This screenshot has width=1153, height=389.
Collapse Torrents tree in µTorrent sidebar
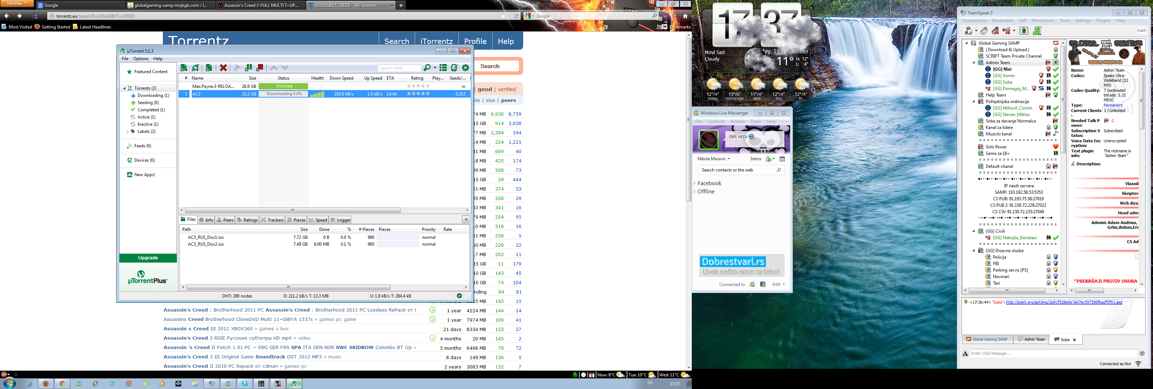click(x=124, y=88)
